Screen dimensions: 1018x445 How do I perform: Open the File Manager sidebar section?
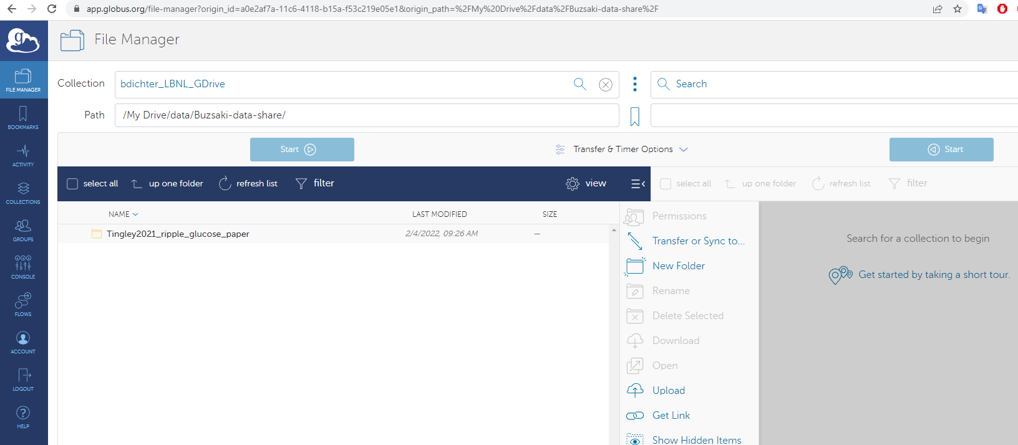[24, 80]
